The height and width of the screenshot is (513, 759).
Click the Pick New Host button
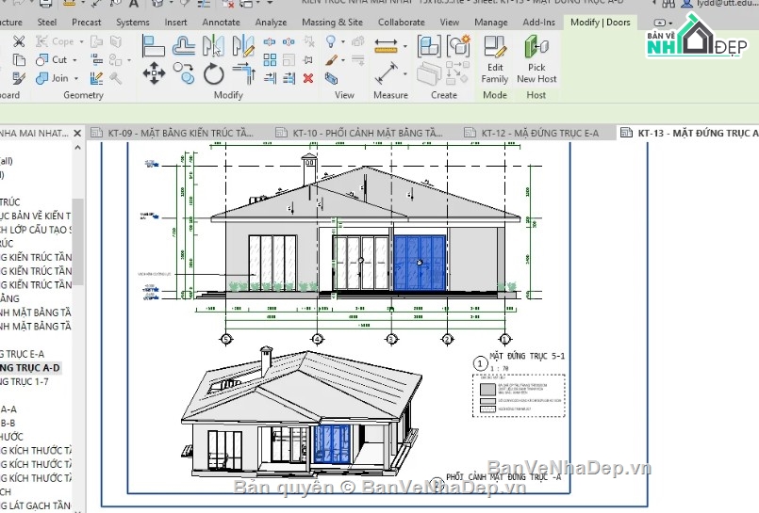tap(536, 60)
